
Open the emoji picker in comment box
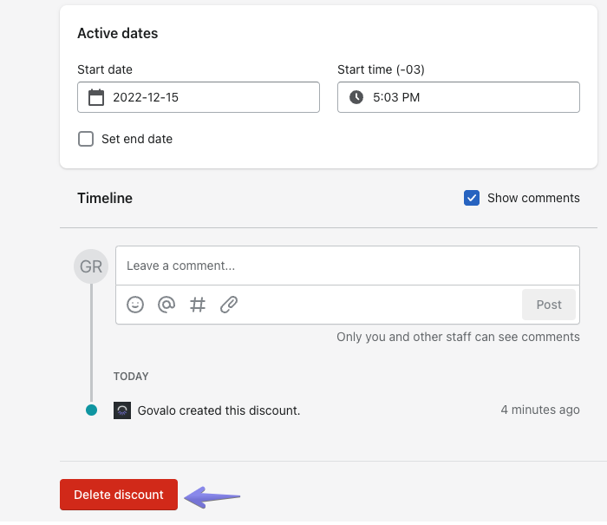(135, 305)
